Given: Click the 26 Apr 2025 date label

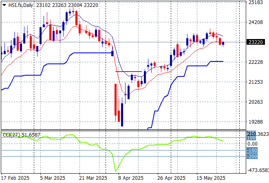Looking at the screenshot, I should (x=171, y=178).
